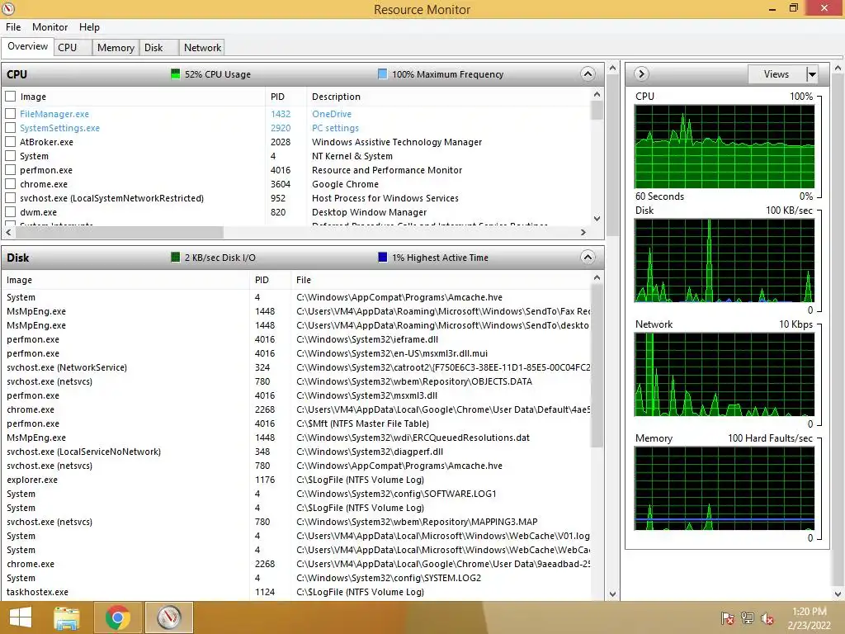This screenshot has width=845, height=634.
Task: Sort Disk list by File column
Action: click(441, 280)
